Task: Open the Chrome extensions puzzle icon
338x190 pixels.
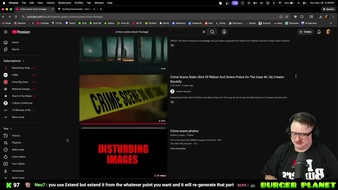Action: coord(302,17)
